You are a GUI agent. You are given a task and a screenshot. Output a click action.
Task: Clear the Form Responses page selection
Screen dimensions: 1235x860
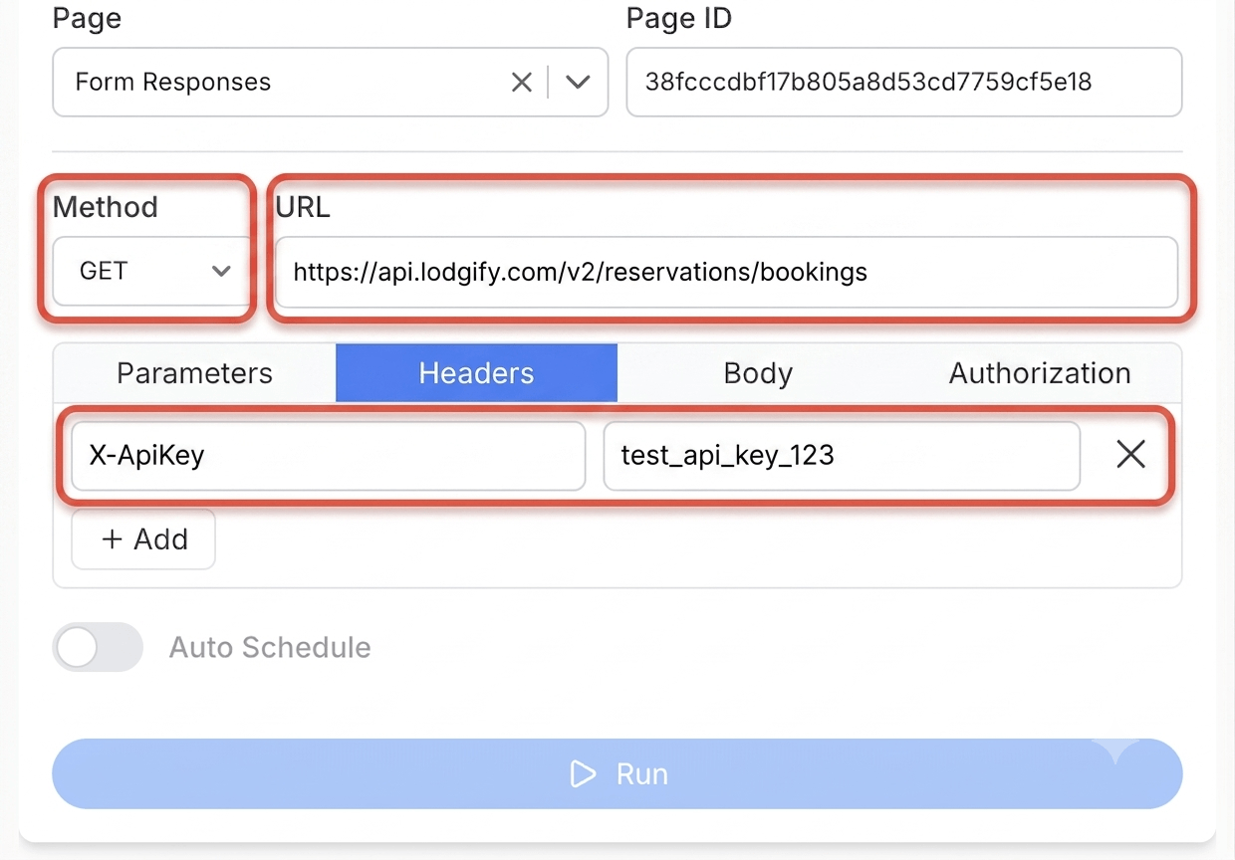coord(522,83)
